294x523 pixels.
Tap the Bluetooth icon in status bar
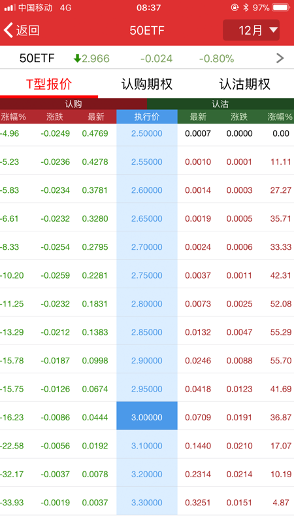(246, 7)
